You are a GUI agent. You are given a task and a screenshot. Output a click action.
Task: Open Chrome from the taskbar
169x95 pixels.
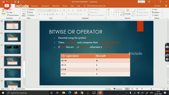pos(82,93)
